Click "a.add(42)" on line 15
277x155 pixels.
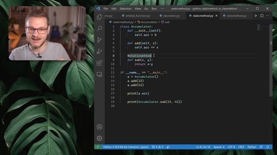(135, 85)
